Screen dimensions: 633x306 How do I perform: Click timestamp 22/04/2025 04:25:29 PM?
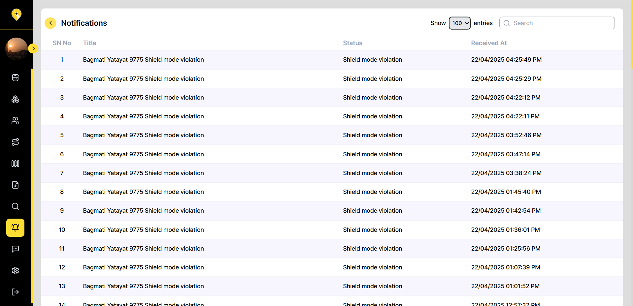506,79
